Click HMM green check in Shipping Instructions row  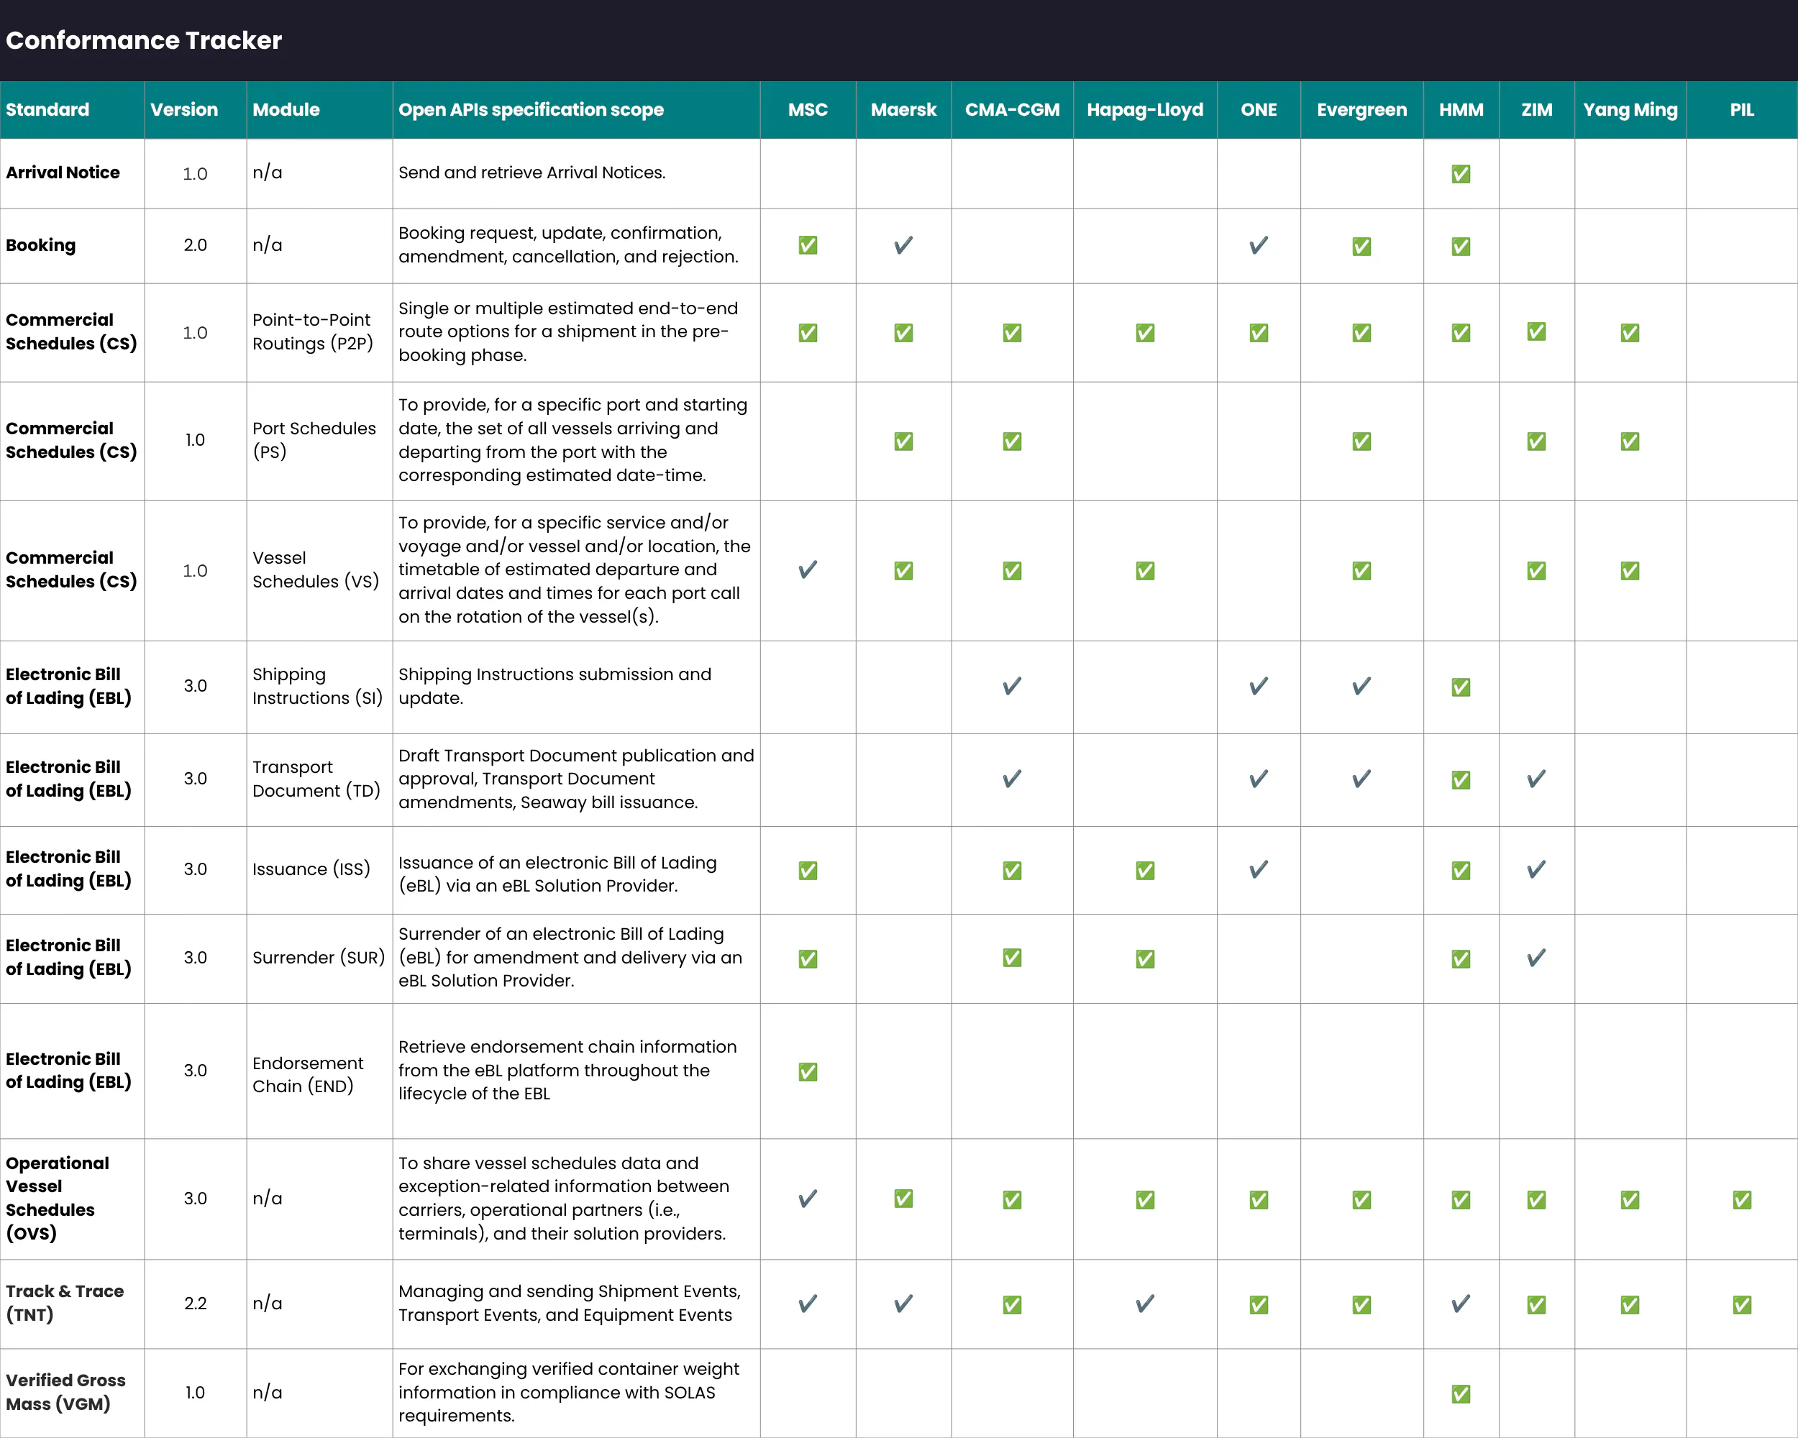(1460, 687)
